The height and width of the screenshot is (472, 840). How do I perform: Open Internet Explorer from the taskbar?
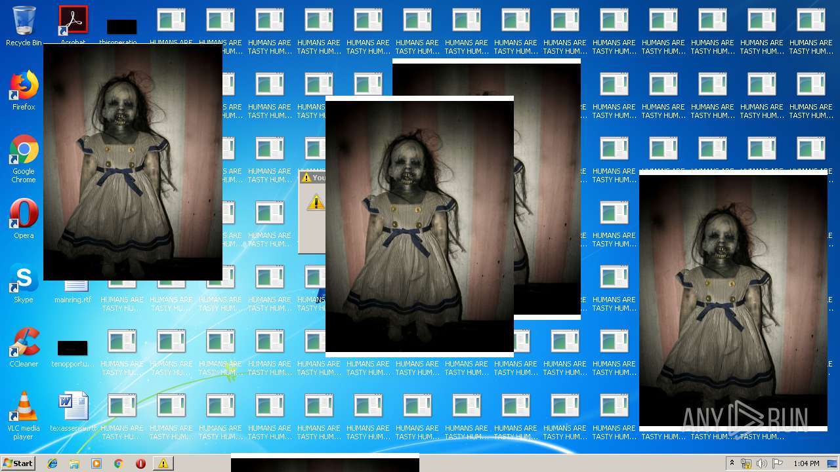click(52, 463)
